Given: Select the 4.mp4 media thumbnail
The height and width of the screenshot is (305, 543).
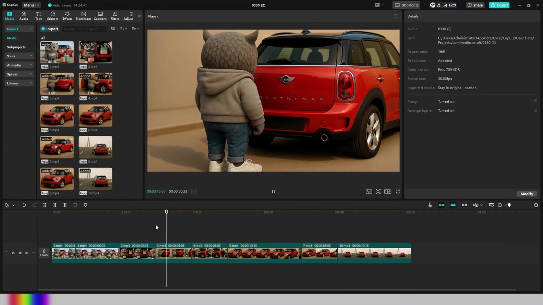Looking at the screenshot, I should click(95, 84).
